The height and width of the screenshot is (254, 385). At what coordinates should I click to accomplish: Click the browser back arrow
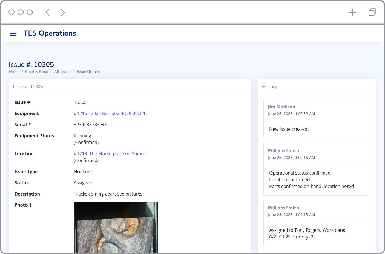[x=48, y=12]
